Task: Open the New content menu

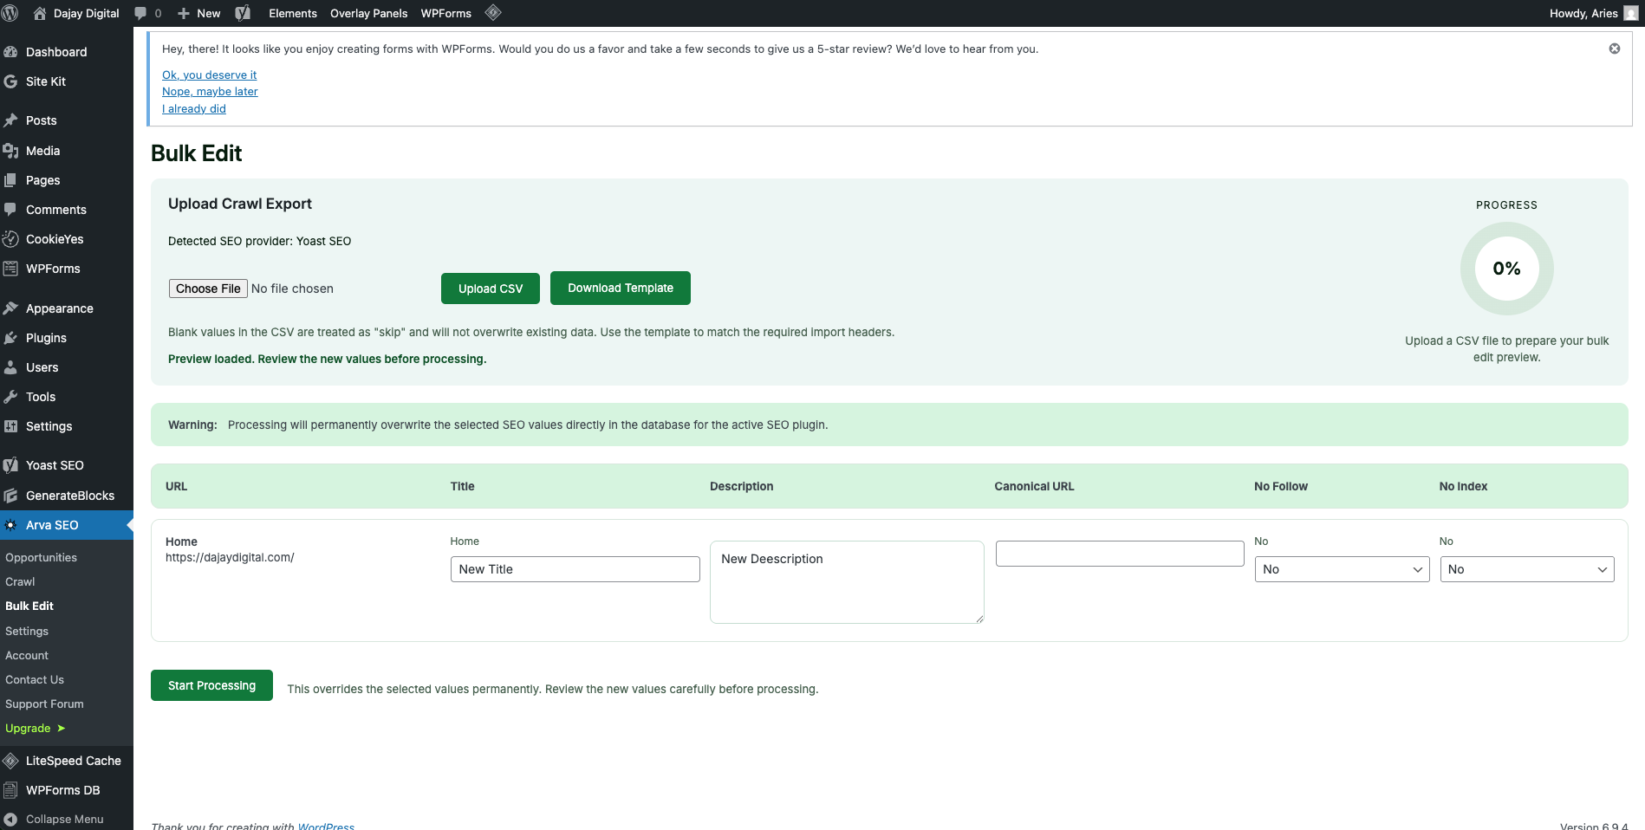Action: pos(199,13)
